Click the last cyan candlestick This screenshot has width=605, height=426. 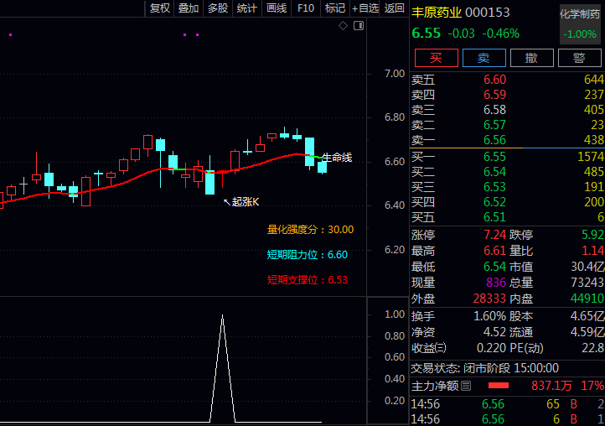click(322, 167)
